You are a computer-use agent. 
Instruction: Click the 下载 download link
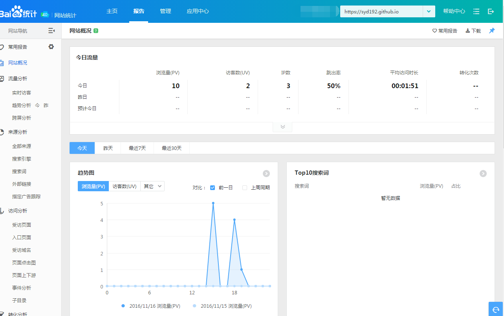(x=473, y=31)
